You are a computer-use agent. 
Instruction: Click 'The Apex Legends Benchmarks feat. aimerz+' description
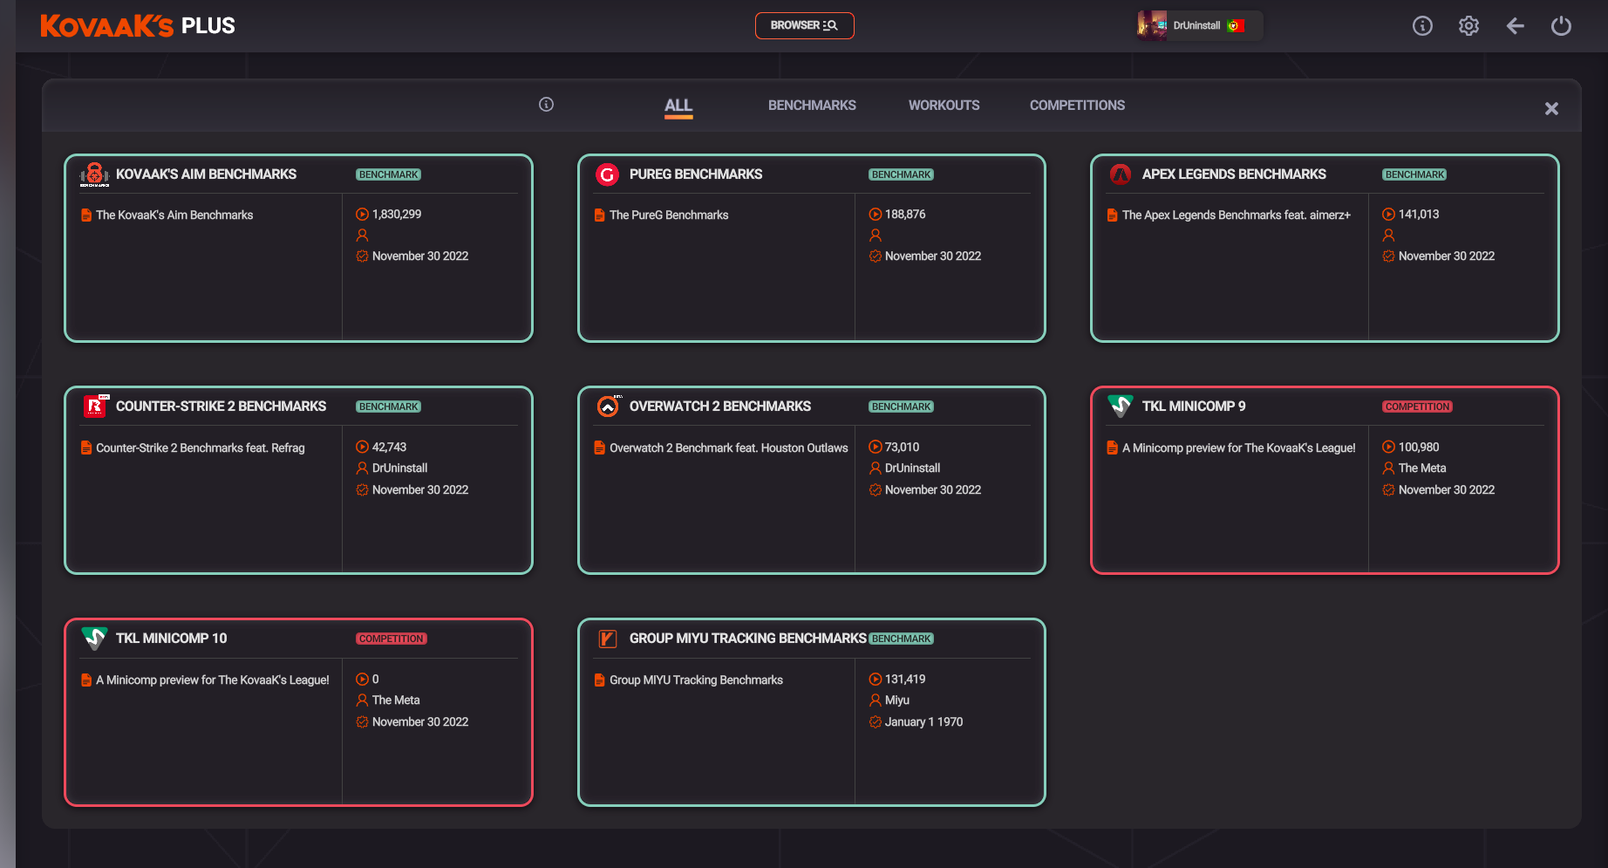click(1237, 215)
